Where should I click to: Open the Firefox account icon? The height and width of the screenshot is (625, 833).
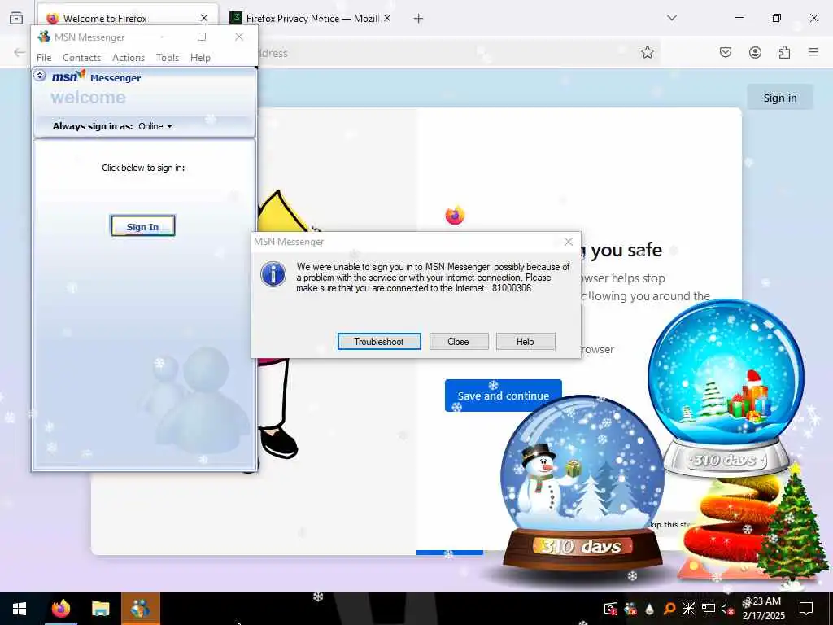755,52
